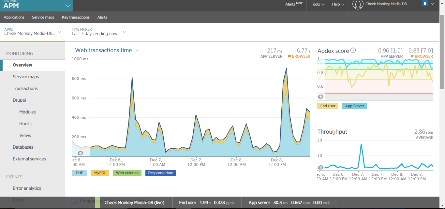Click End user stats in status bar
445x209 pixels.
pos(206,202)
